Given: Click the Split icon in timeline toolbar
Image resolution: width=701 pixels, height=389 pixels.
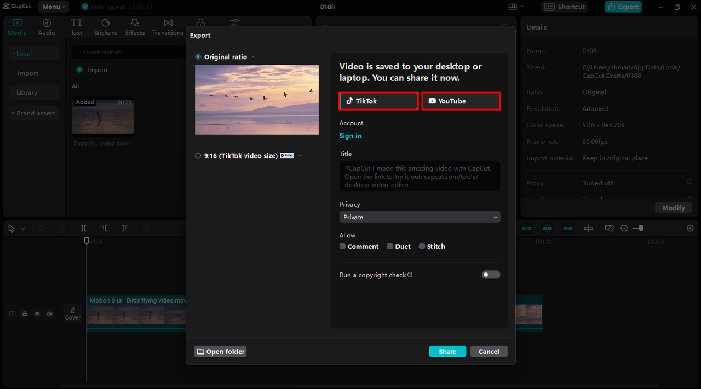Looking at the screenshot, I should pos(84,228).
